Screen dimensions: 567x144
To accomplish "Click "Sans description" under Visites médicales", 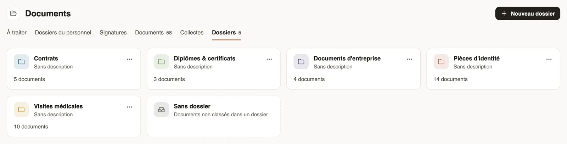I will 53,115.
